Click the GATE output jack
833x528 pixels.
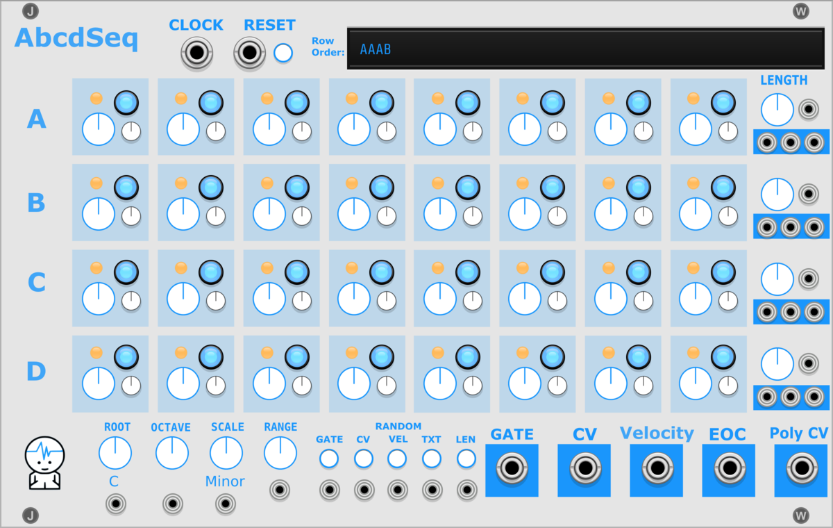(512, 470)
